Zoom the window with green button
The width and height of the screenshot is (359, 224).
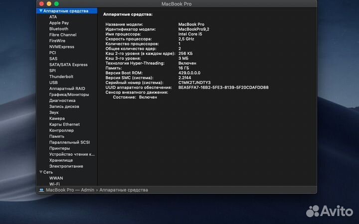pyautogui.click(x=56, y=3)
